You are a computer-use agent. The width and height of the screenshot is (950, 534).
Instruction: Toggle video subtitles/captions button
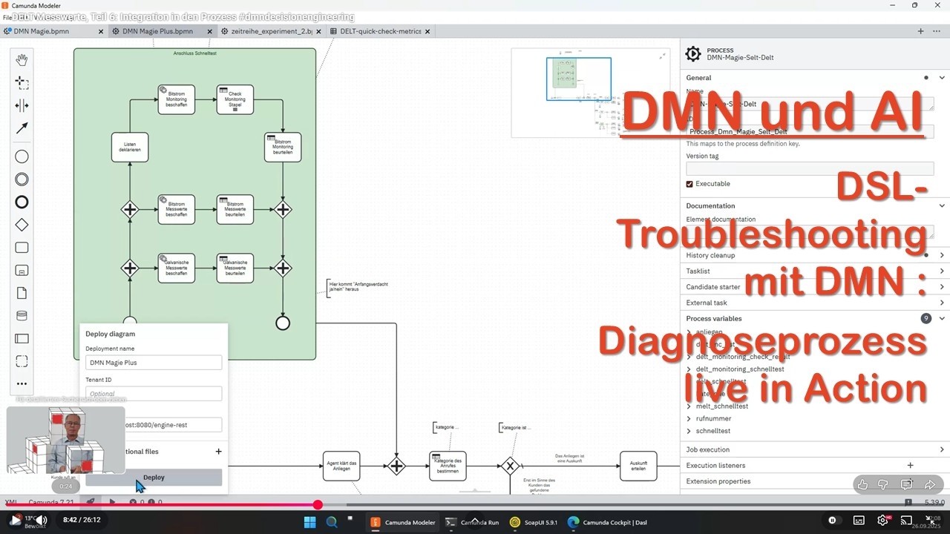click(x=859, y=521)
